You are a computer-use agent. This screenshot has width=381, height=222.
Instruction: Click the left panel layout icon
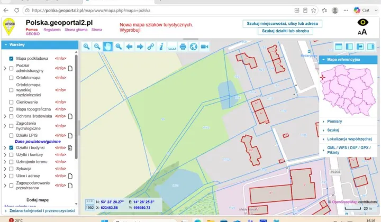click(349, 47)
